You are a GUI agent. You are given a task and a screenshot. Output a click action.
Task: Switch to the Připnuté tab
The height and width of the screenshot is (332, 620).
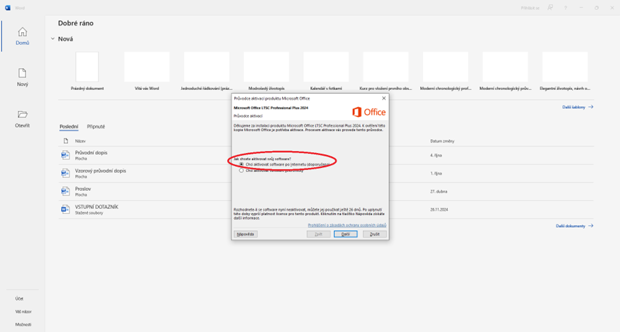pos(96,127)
